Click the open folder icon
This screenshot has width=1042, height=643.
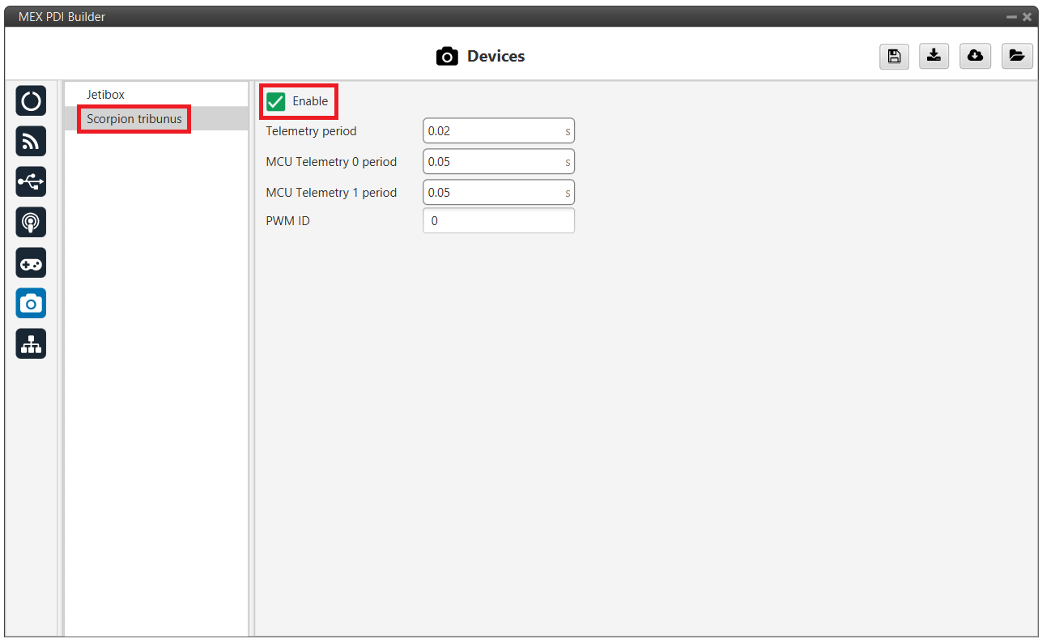pos(1017,56)
